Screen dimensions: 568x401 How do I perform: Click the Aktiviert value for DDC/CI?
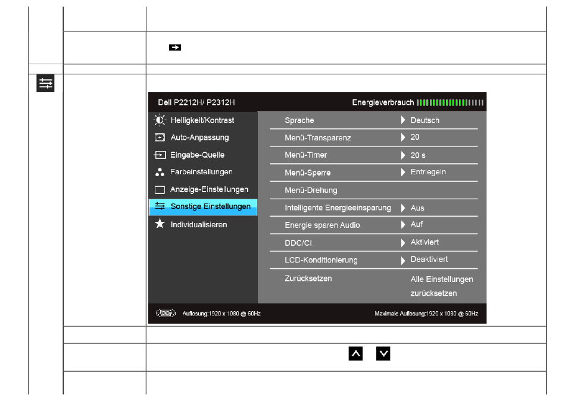425,242
